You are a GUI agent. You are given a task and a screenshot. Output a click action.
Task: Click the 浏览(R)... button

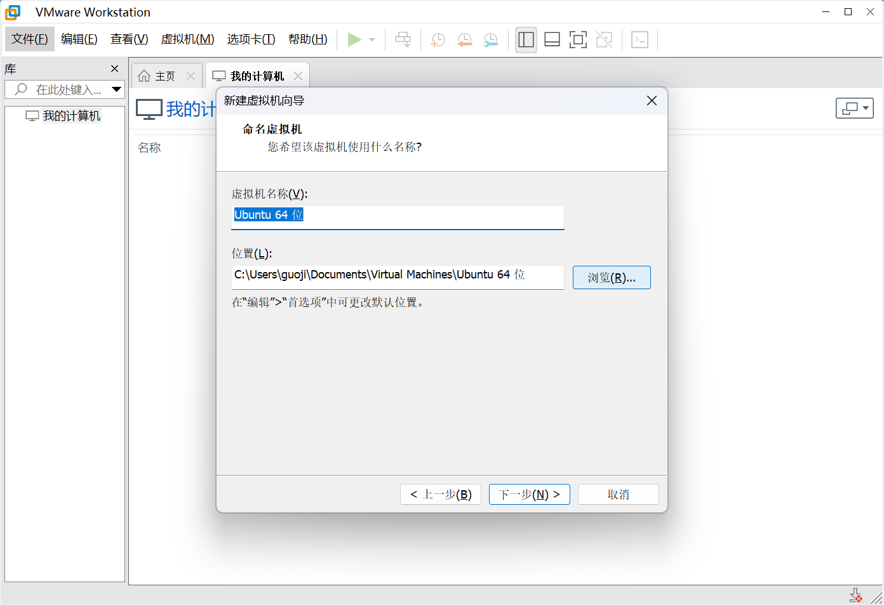click(x=612, y=278)
